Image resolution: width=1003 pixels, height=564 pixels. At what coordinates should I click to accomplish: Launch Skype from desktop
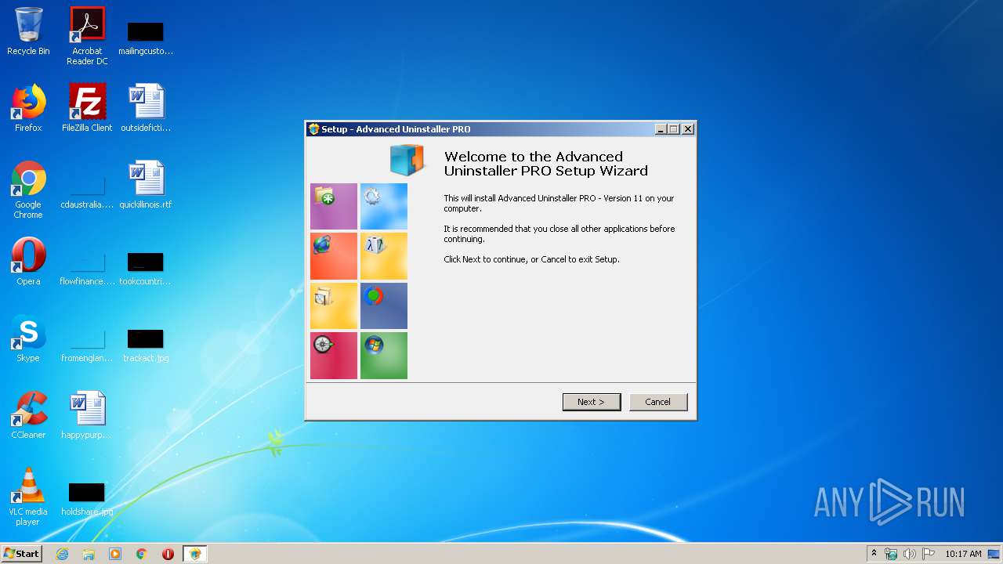[x=28, y=338]
